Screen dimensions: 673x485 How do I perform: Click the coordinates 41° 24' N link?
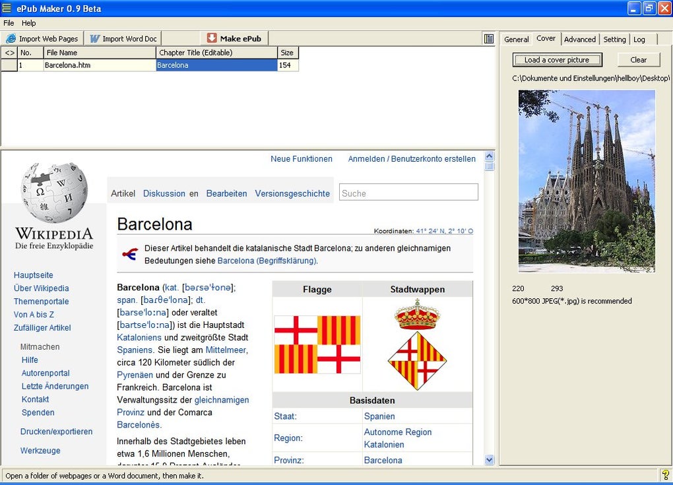tap(444, 231)
